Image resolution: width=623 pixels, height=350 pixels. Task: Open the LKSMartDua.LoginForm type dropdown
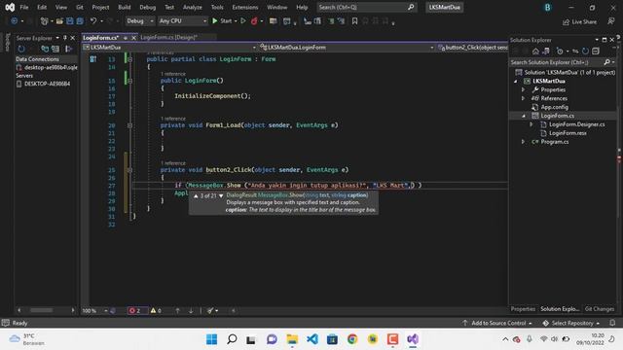[x=347, y=48]
